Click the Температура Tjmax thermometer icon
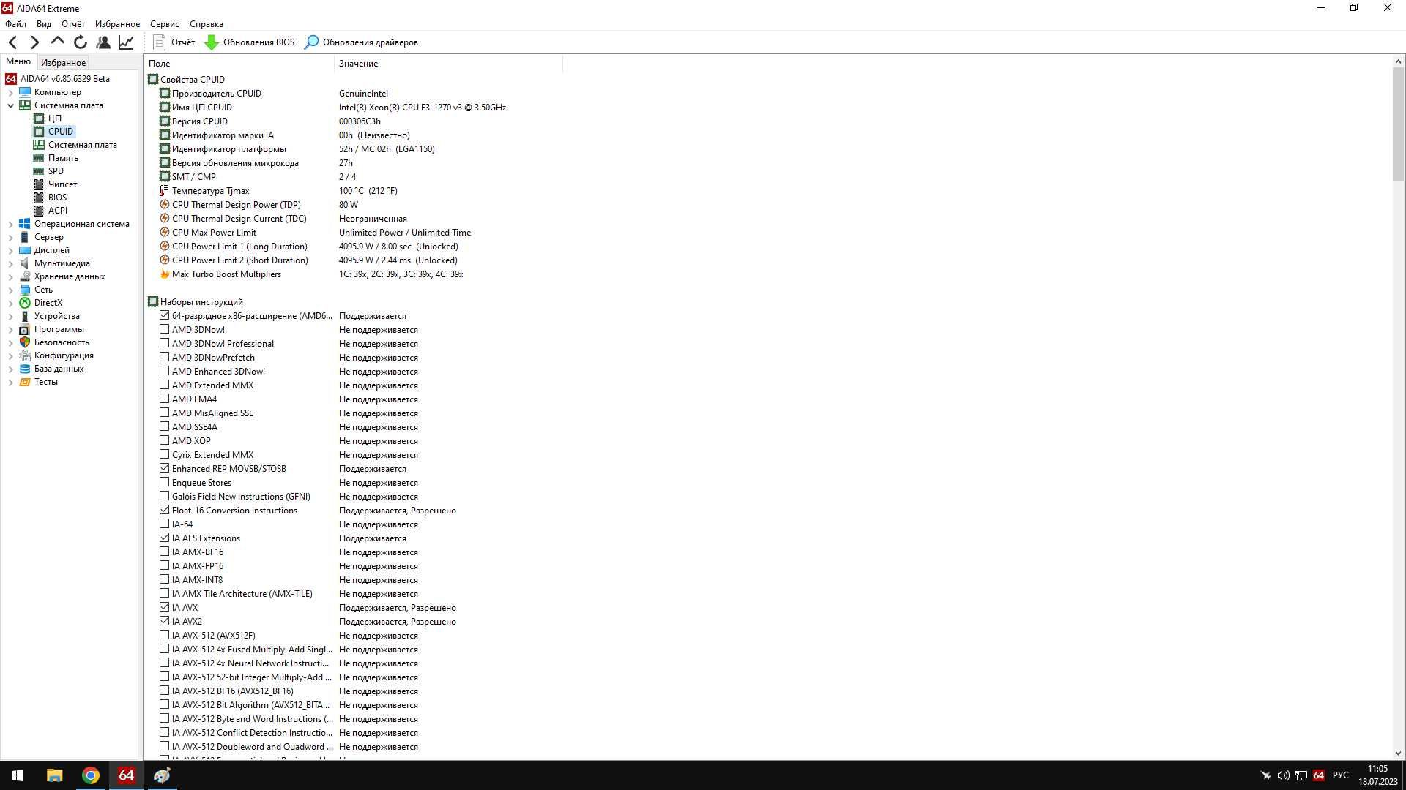Image resolution: width=1406 pixels, height=790 pixels. tap(164, 191)
